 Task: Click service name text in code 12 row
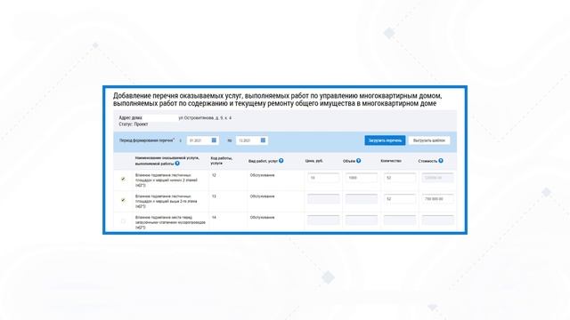pyautogui.click(x=167, y=180)
